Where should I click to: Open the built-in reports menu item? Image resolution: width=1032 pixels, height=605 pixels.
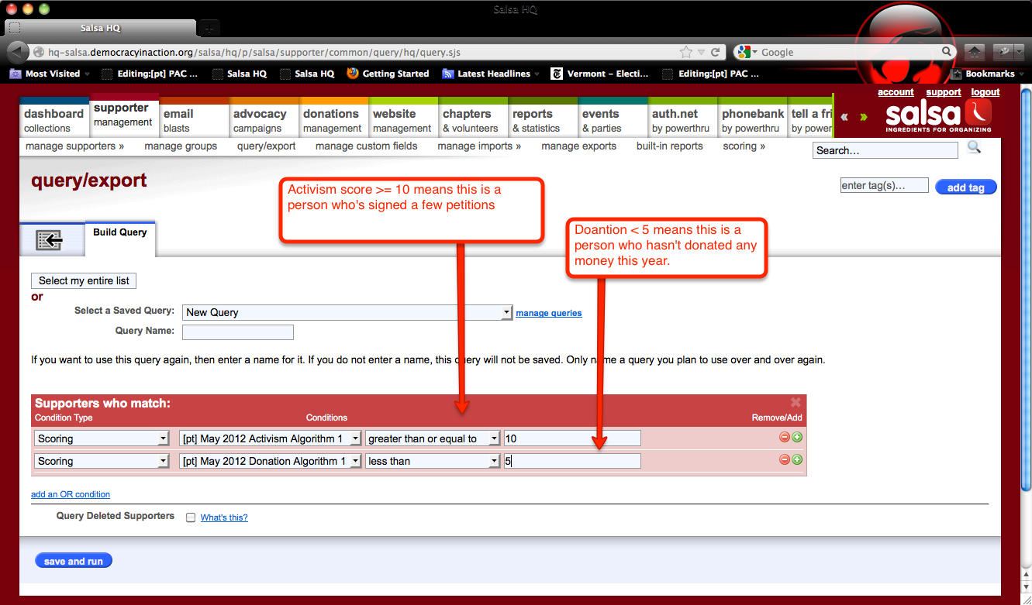[670, 146]
